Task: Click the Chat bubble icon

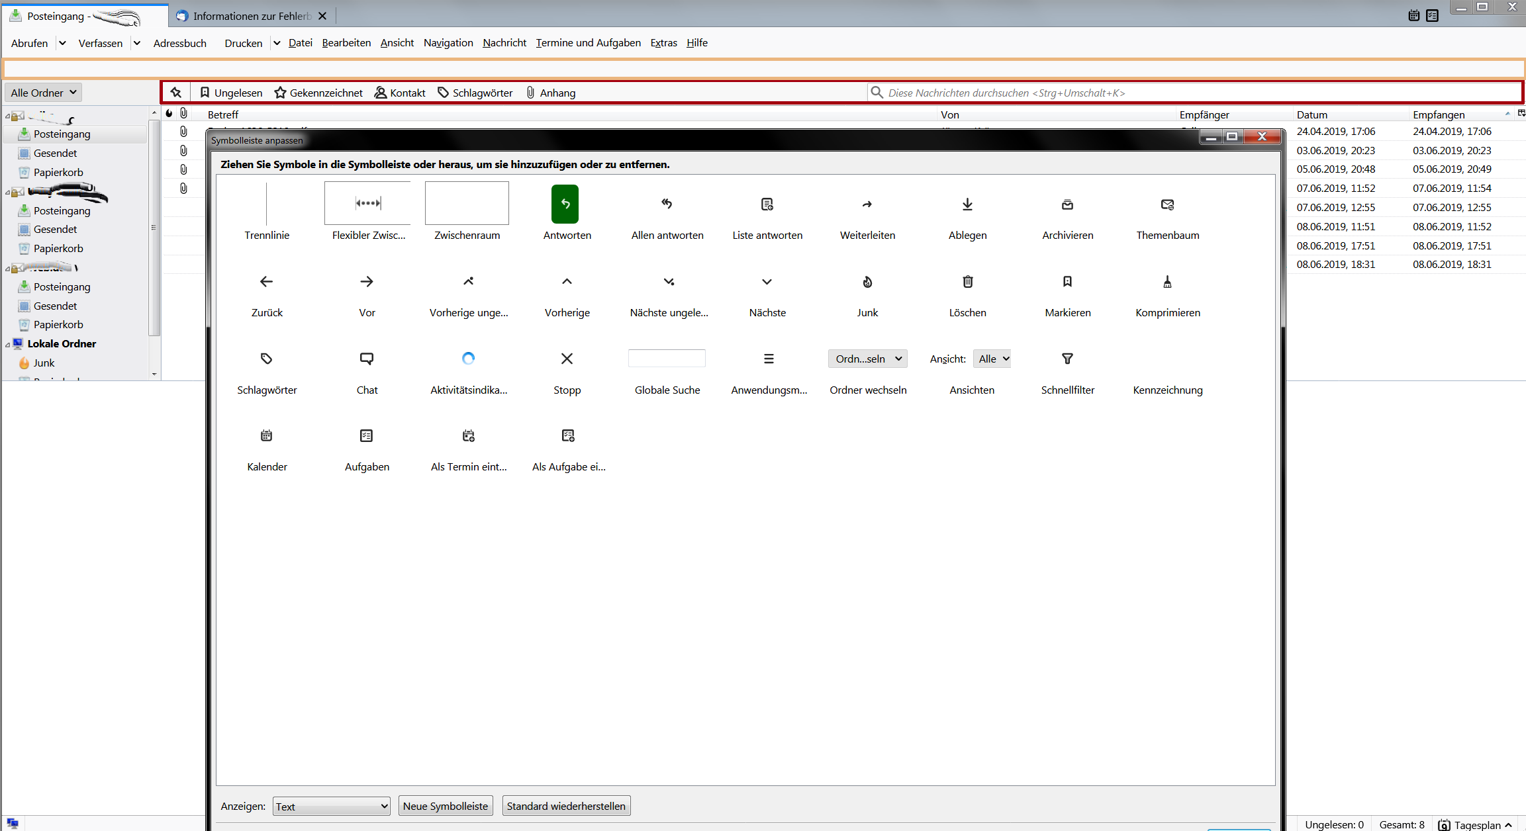Action: tap(366, 359)
